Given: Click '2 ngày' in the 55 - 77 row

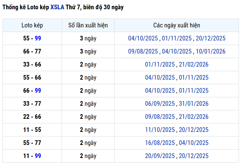Looking at the screenshot, I should click(88, 143).
